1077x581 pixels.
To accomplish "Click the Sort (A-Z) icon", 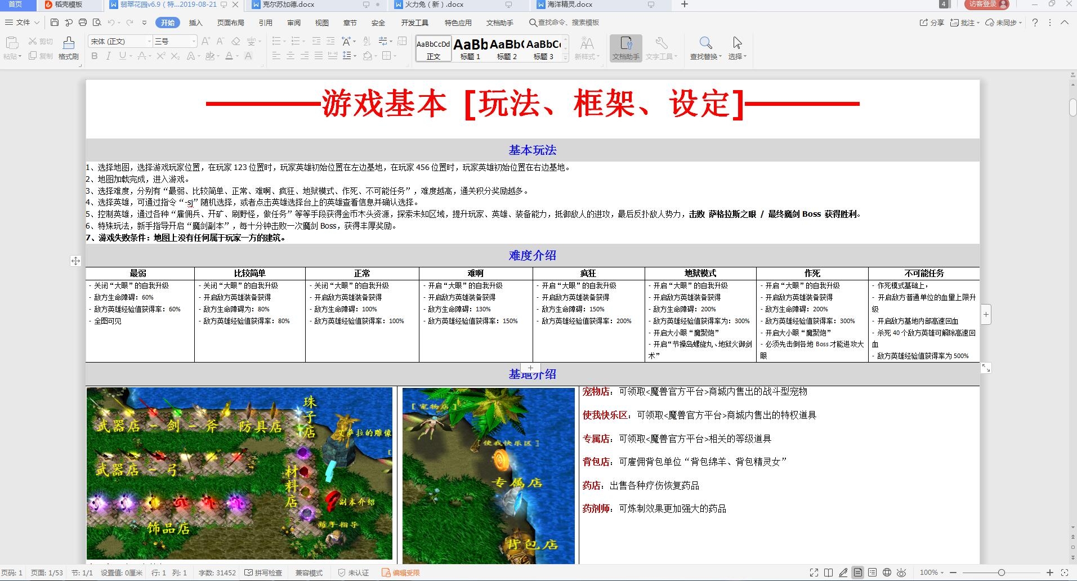I will pos(367,41).
